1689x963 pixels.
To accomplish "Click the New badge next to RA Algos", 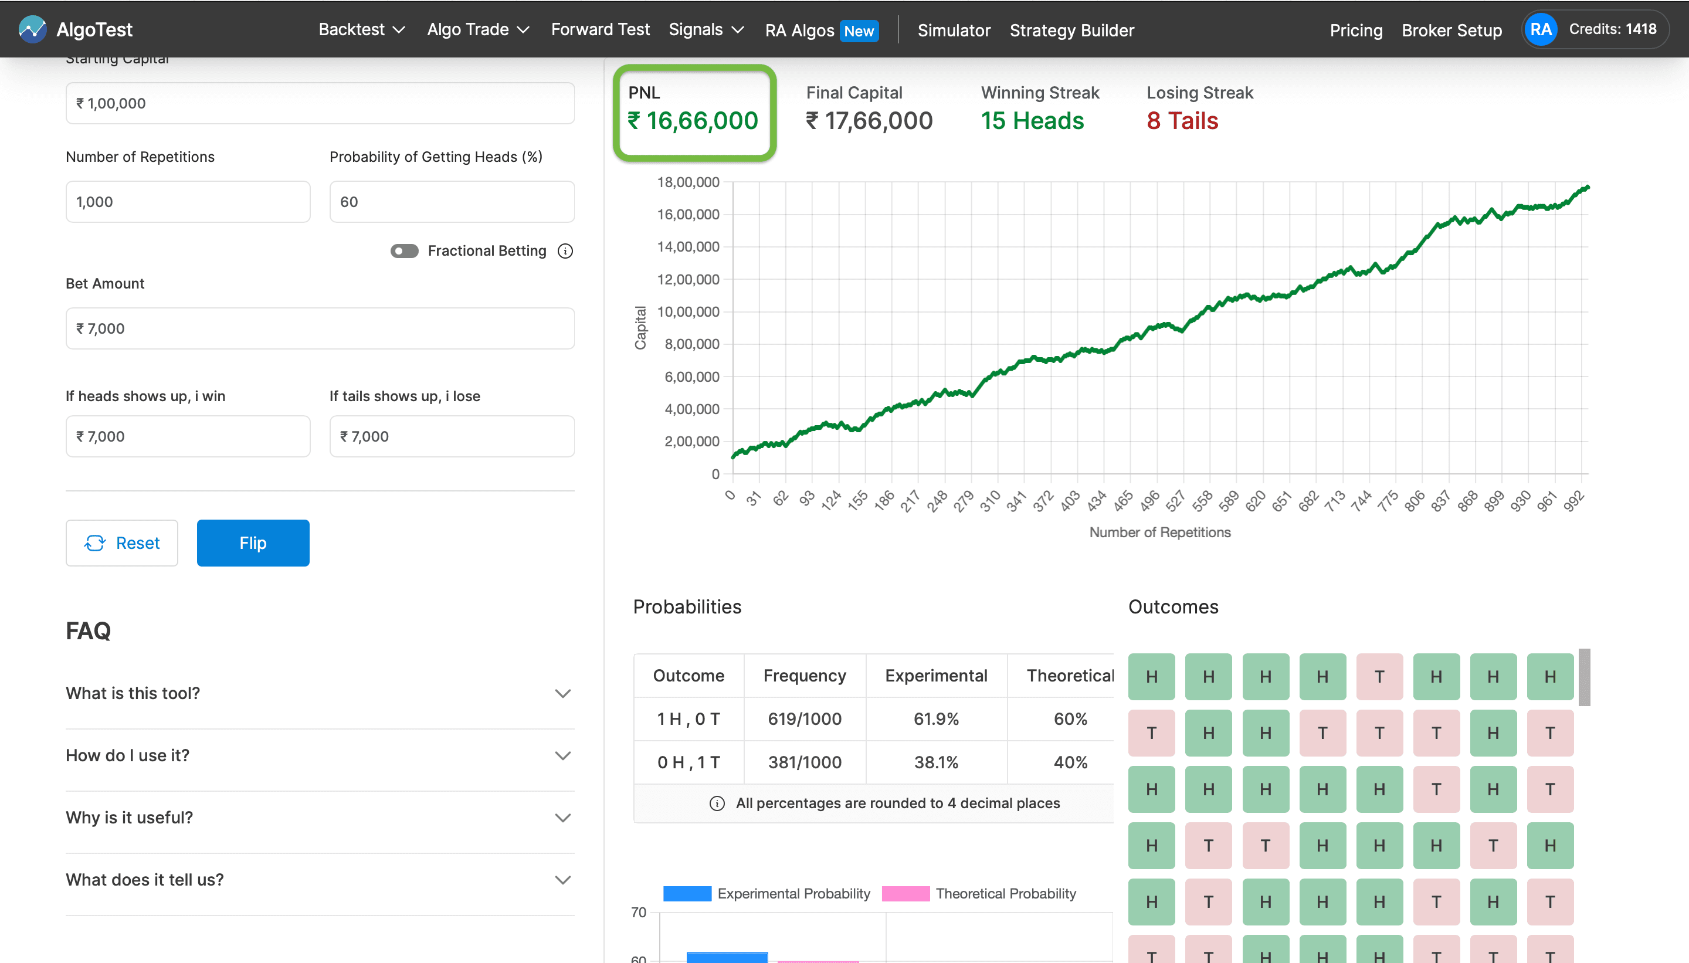I will (x=859, y=30).
